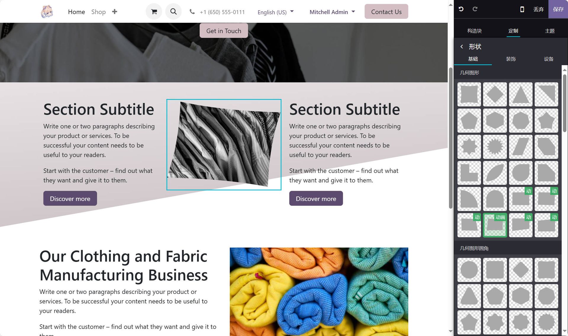Select the rounded diamond shape
Screen dimensions: 568x336
pyautogui.click(x=521, y=270)
